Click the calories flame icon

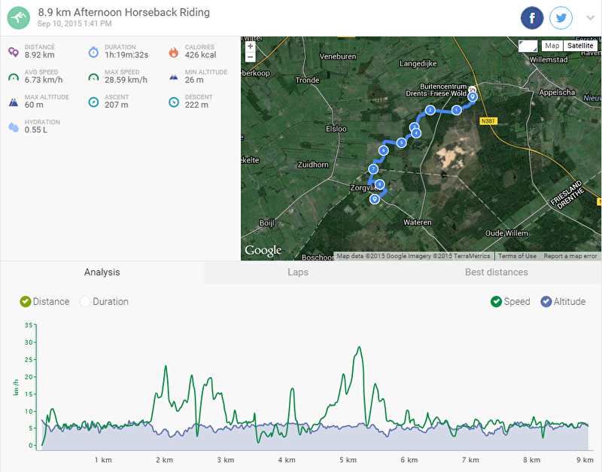(x=174, y=52)
